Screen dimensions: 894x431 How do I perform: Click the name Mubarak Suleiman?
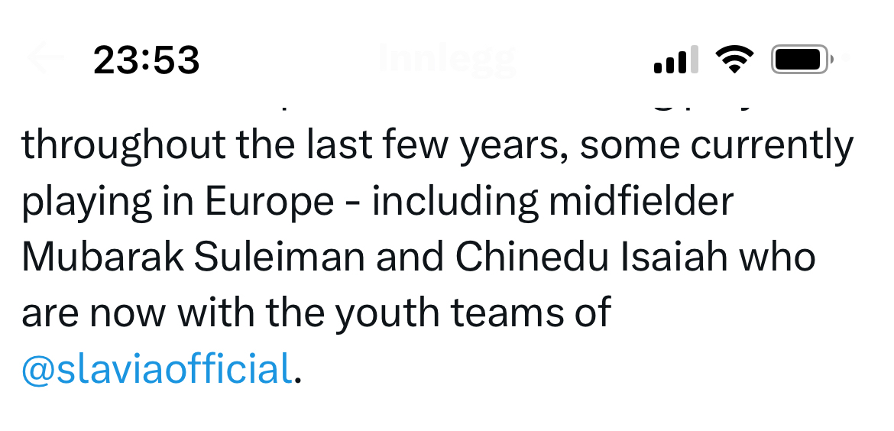tap(193, 258)
